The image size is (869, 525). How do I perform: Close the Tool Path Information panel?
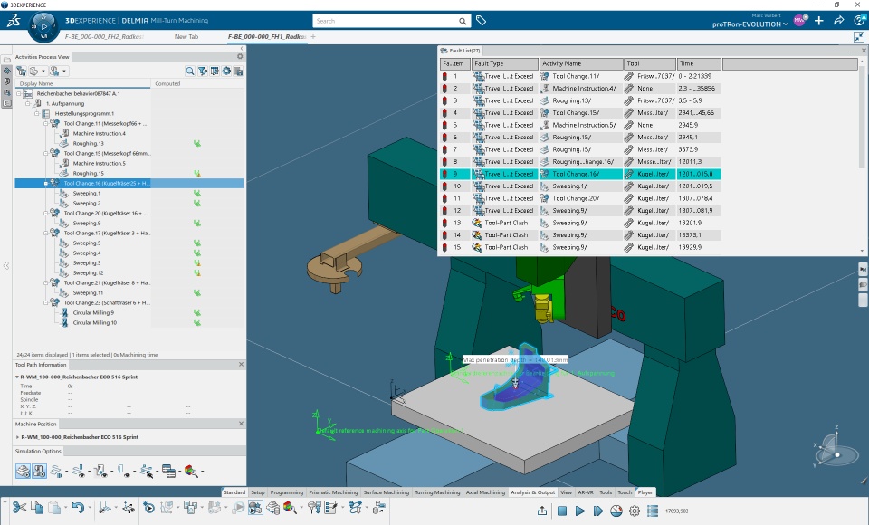tap(241, 364)
